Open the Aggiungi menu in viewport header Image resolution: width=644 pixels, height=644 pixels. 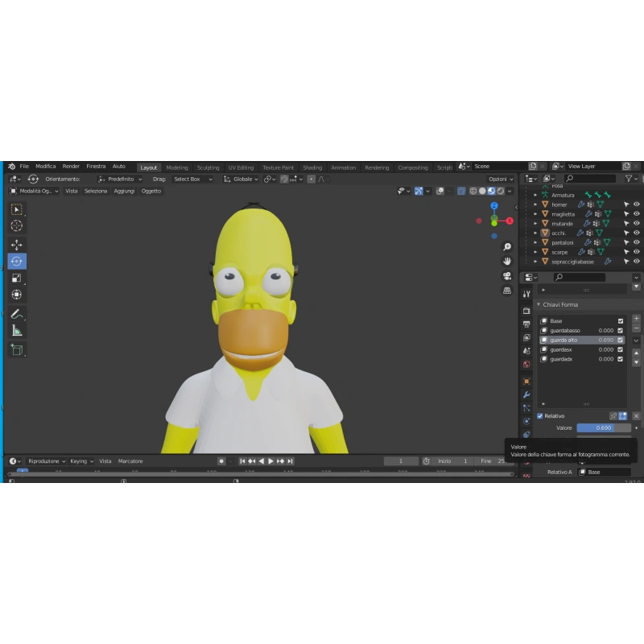pos(124,191)
